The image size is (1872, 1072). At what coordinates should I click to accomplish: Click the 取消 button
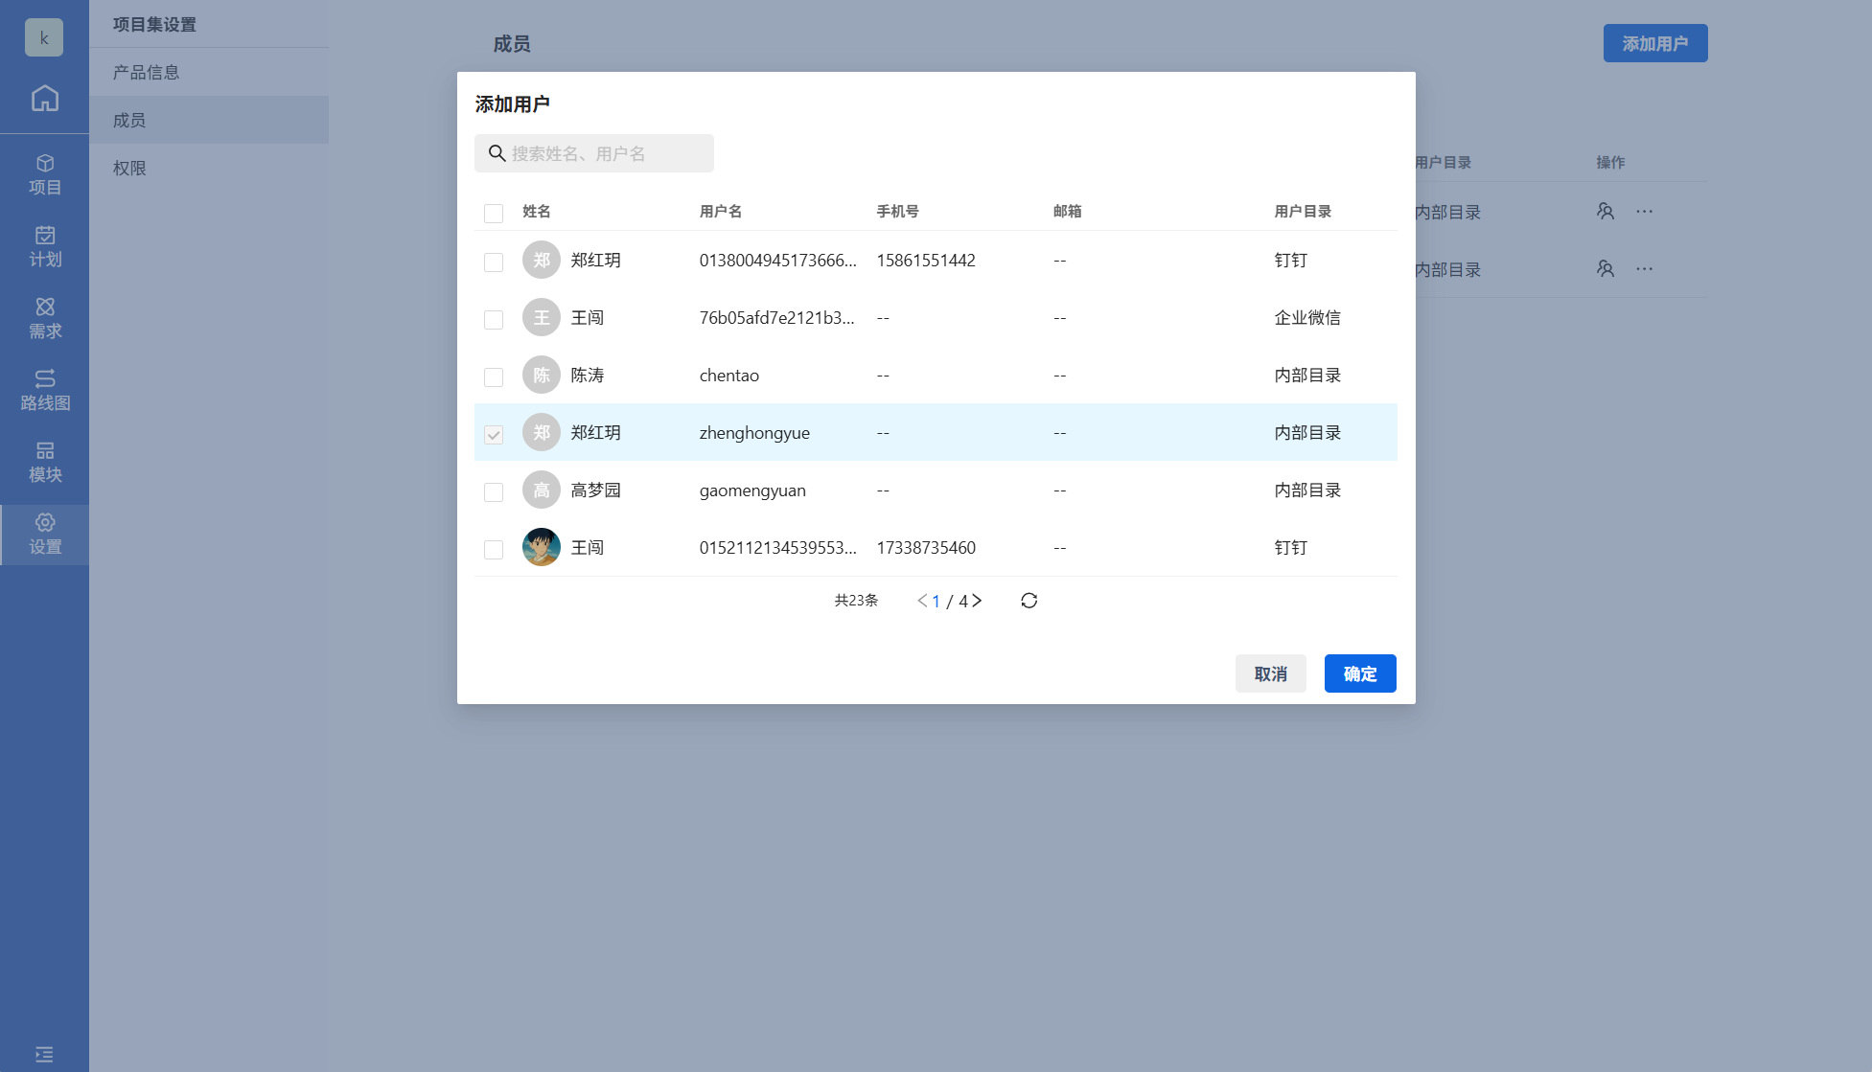tap(1270, 673)
